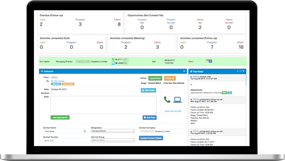The image size is (285, 161).
Task: Click the View Notes button
Action: 148,90
